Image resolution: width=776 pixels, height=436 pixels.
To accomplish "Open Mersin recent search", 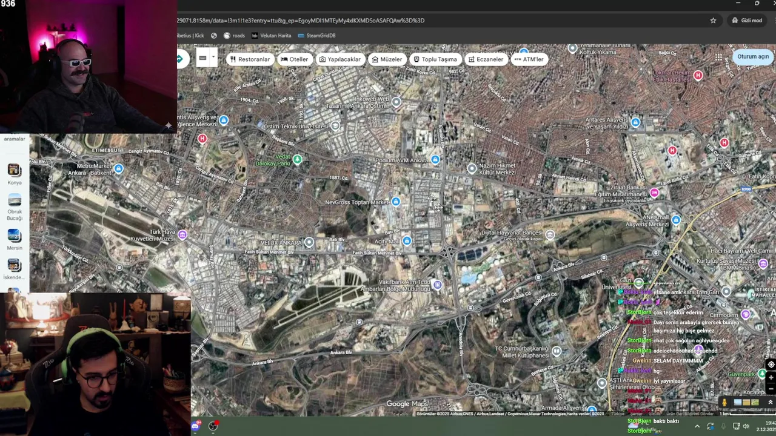I will click(15, 240).
